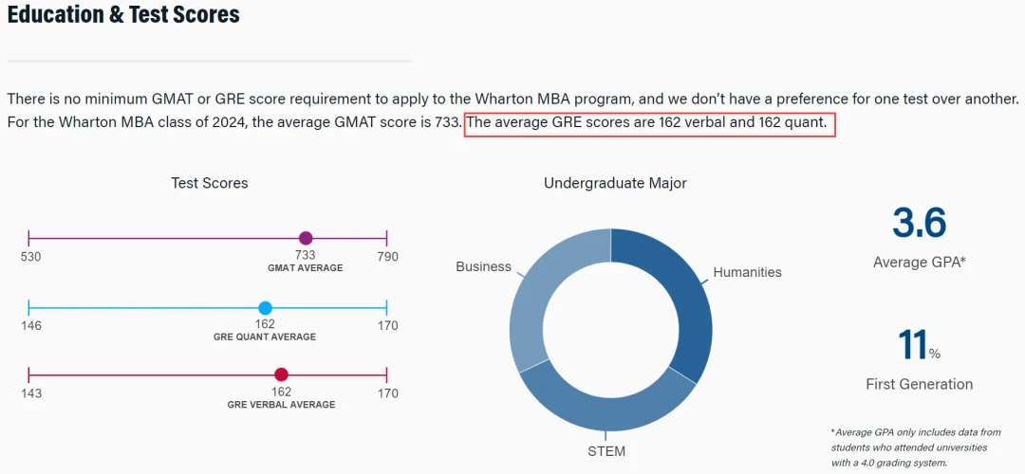Click the blue GRE Quant average dot
This screenshot has height=474, width=1025.
[x=265, y=308]
